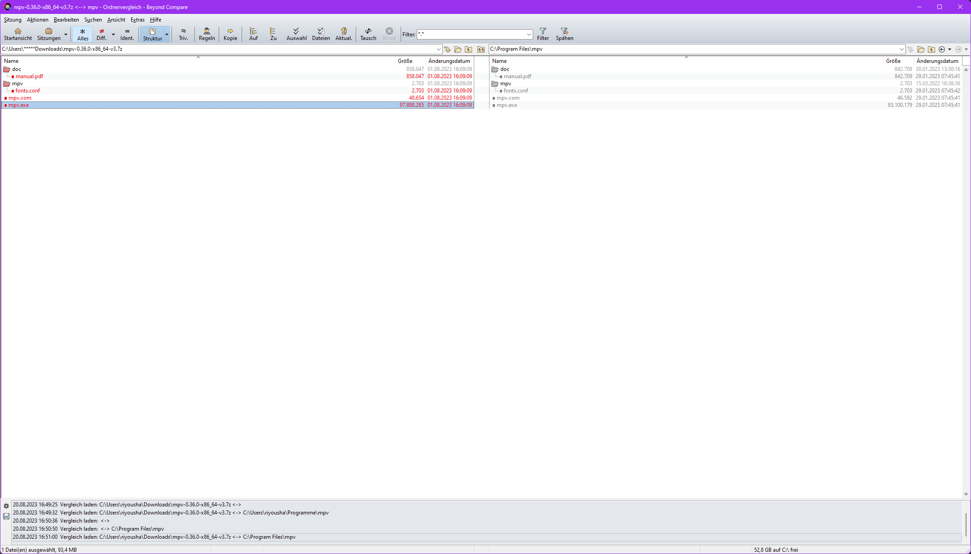The width and height of the screenshot is (971, 554).
Task: Click the Tausch swap sides icon
Action: click(368, 34)
